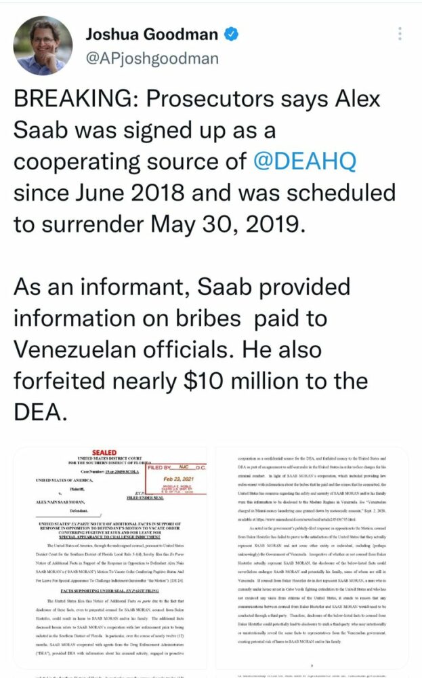Click page number at bottom of right document
Viewport: 422px width, 678px height.
312,666
